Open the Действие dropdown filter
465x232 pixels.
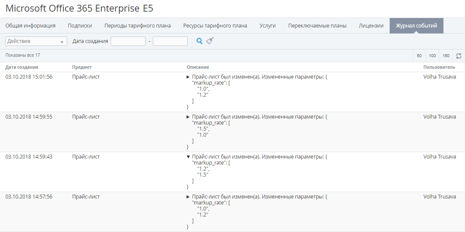click(36, 41)
